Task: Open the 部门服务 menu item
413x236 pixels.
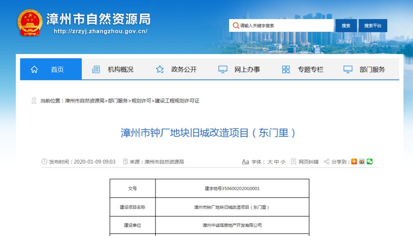Action: click(372, 69)
